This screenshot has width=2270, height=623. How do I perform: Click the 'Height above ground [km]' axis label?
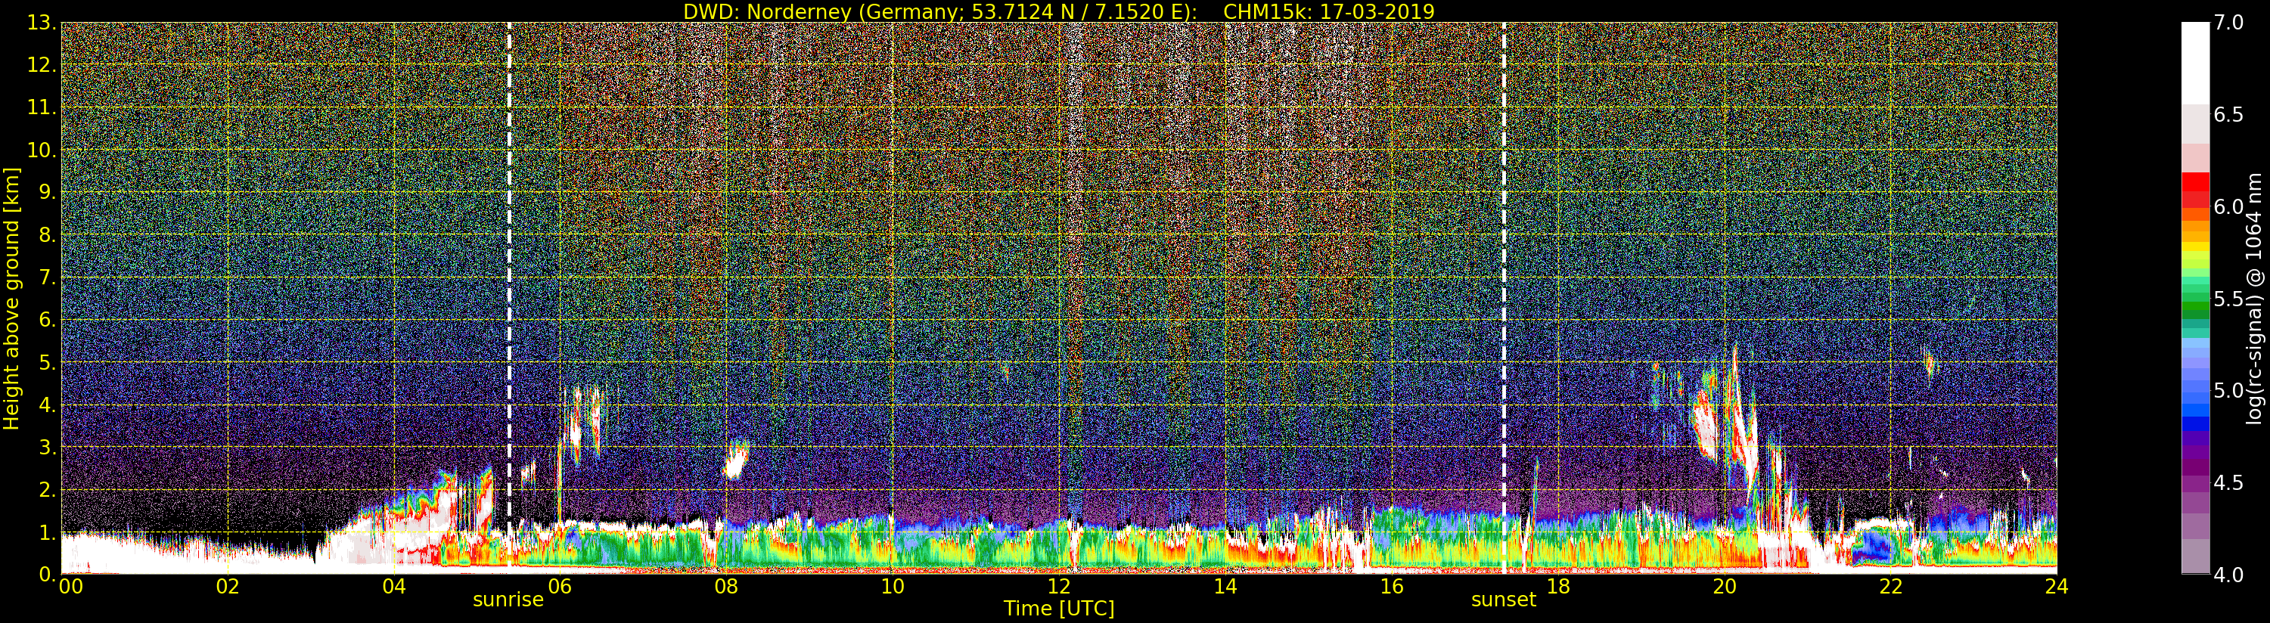point(11,299)
